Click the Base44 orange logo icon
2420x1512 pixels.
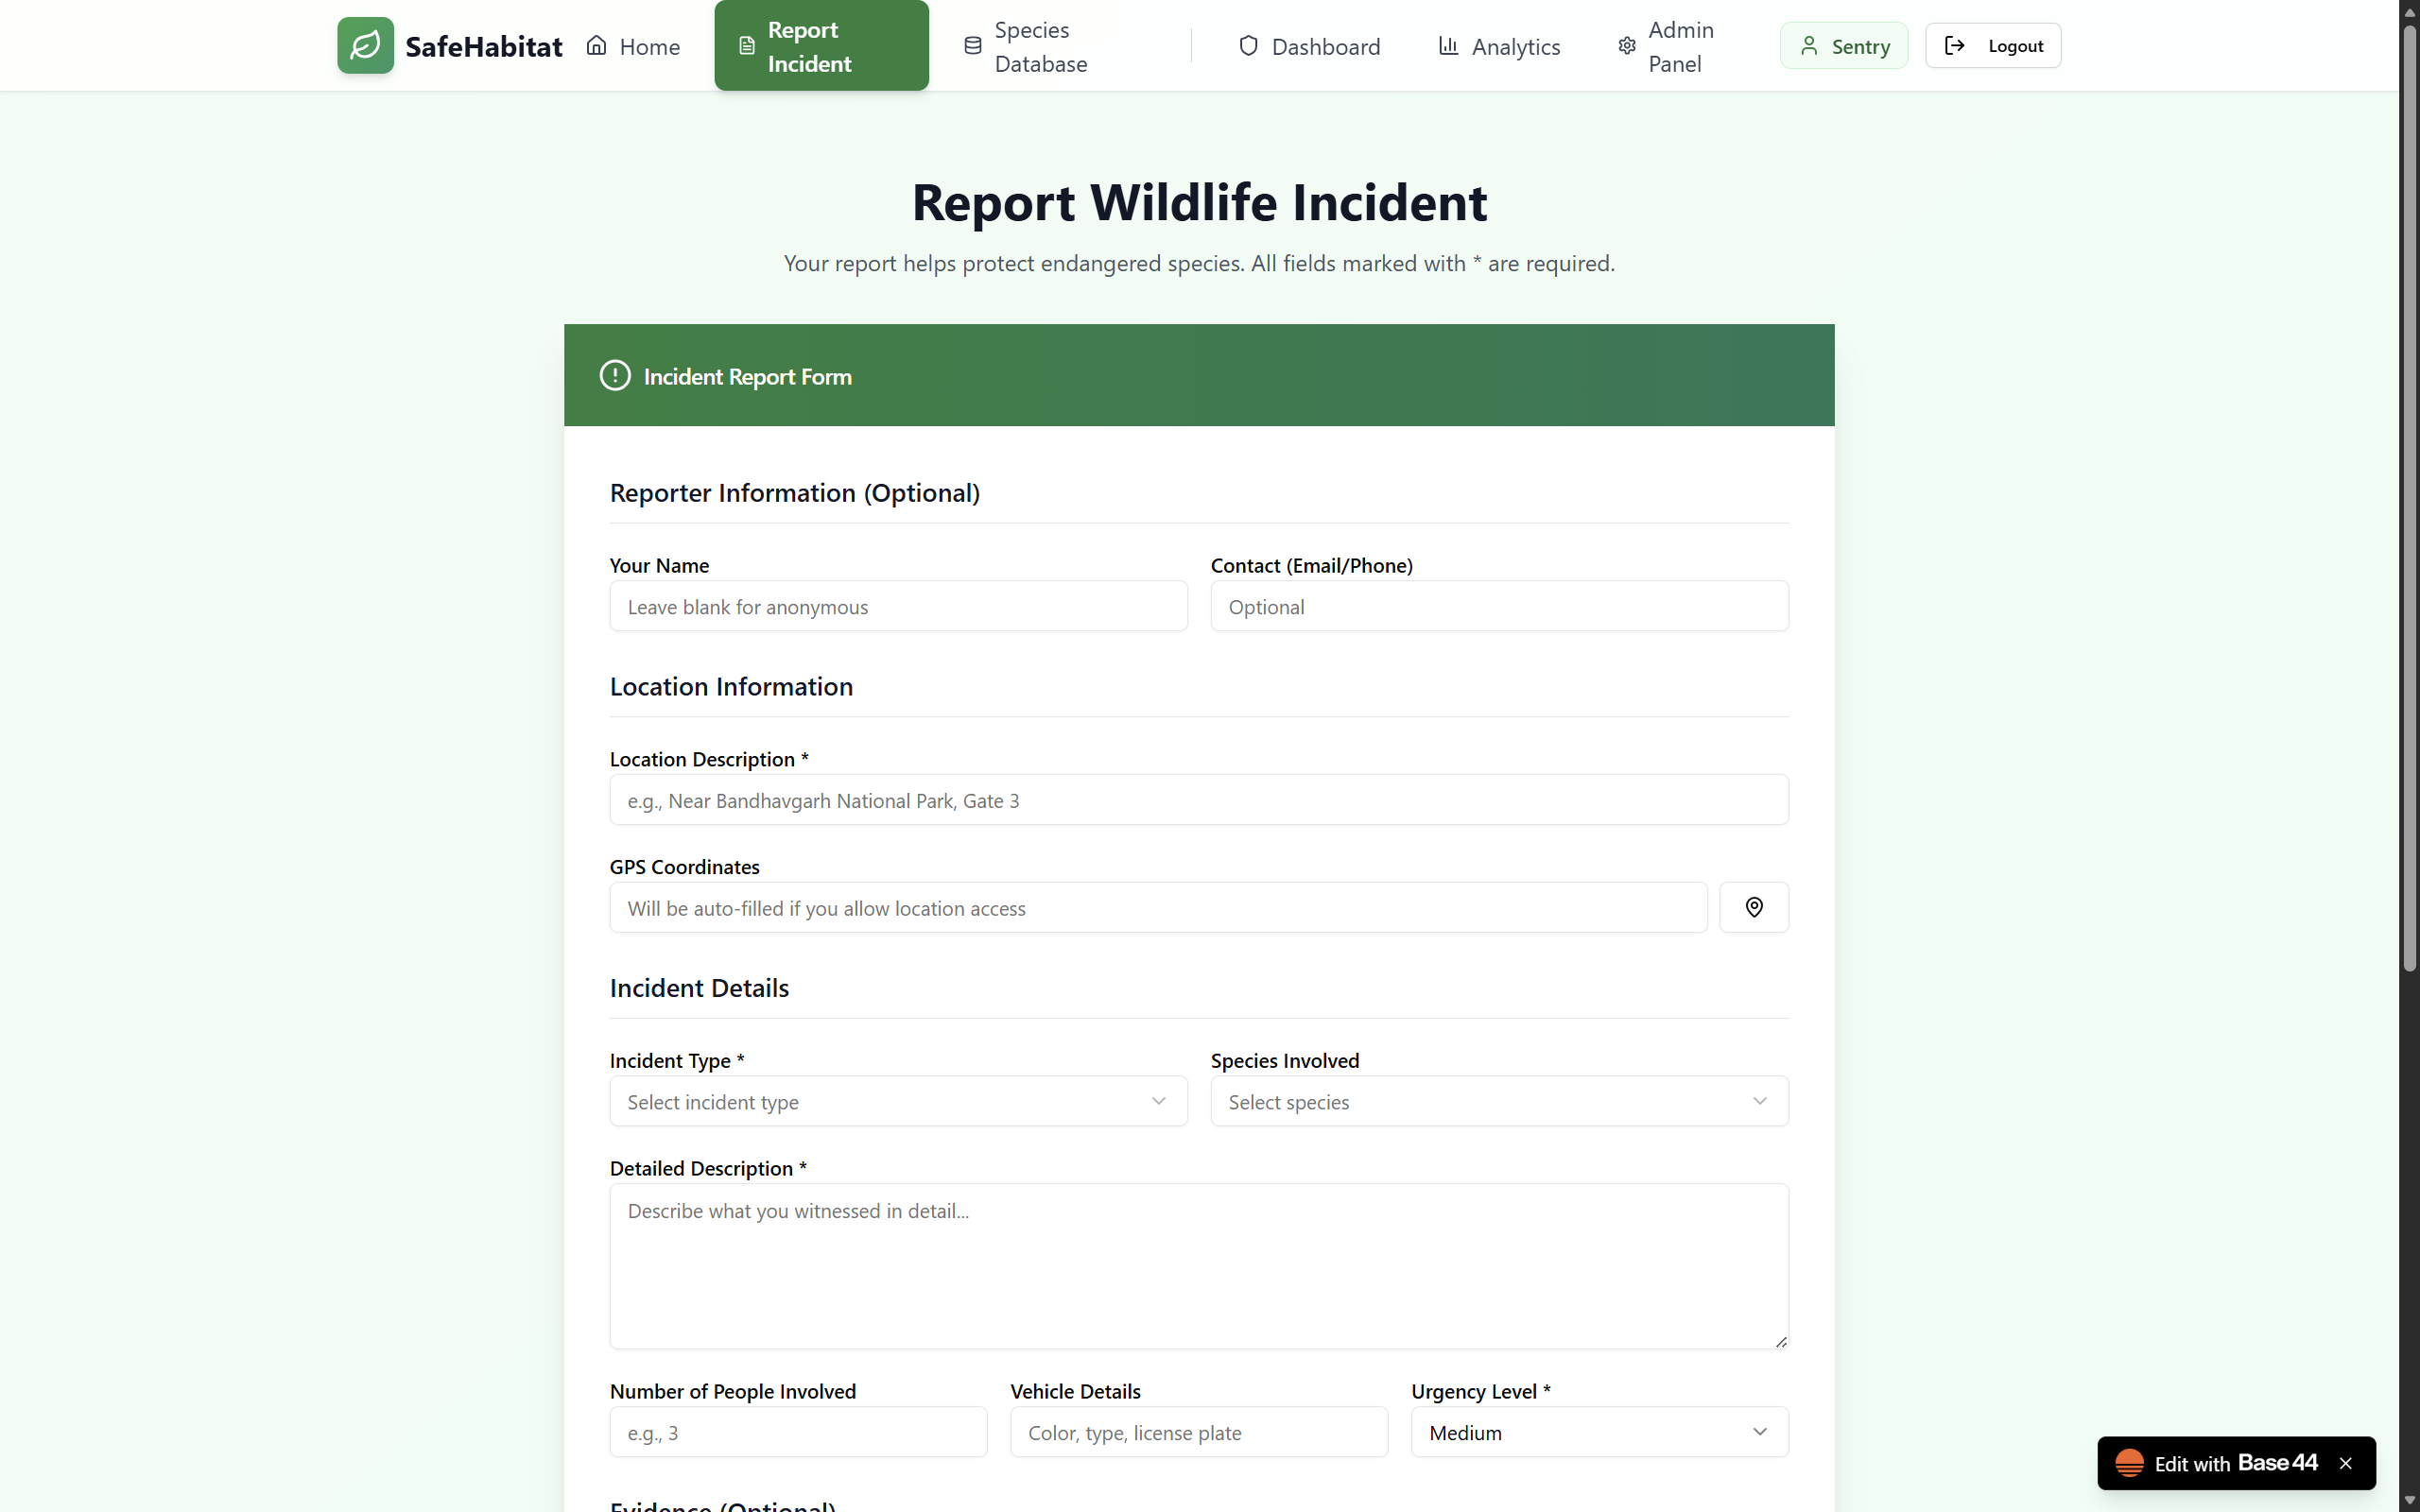tap(2129, 1463)
